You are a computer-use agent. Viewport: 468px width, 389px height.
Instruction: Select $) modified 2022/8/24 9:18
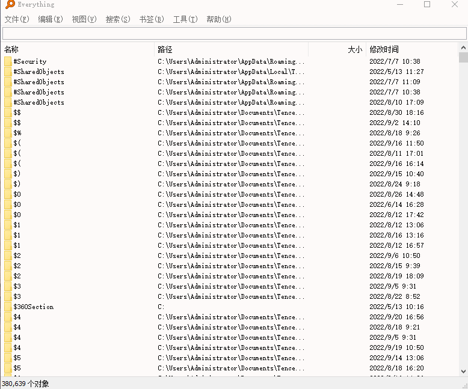point(17,184)
